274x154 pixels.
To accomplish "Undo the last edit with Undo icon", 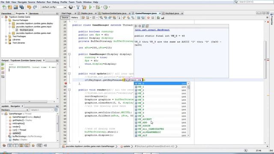I will [29, 7].
